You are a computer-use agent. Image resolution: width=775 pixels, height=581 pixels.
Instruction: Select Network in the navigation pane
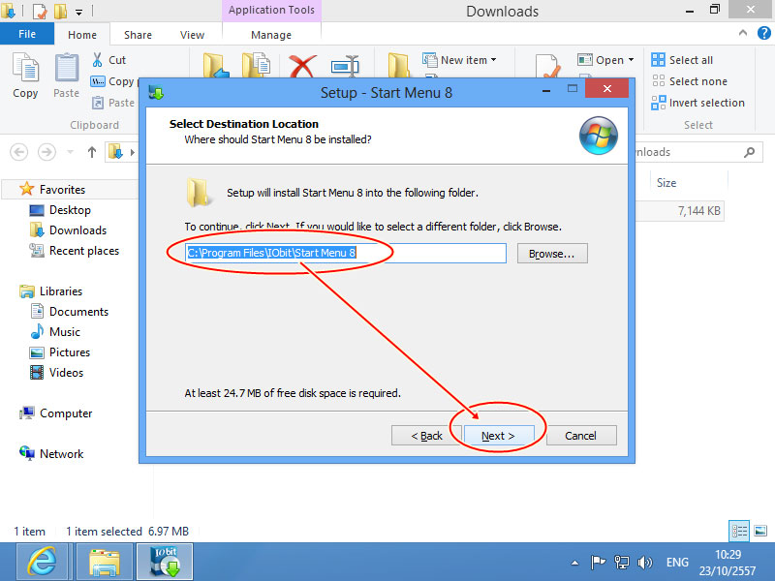tap(61, 453)
